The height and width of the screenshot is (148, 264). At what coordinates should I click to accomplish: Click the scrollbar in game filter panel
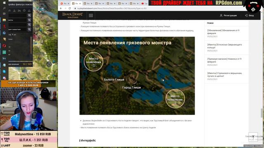(x=31, y=45)
